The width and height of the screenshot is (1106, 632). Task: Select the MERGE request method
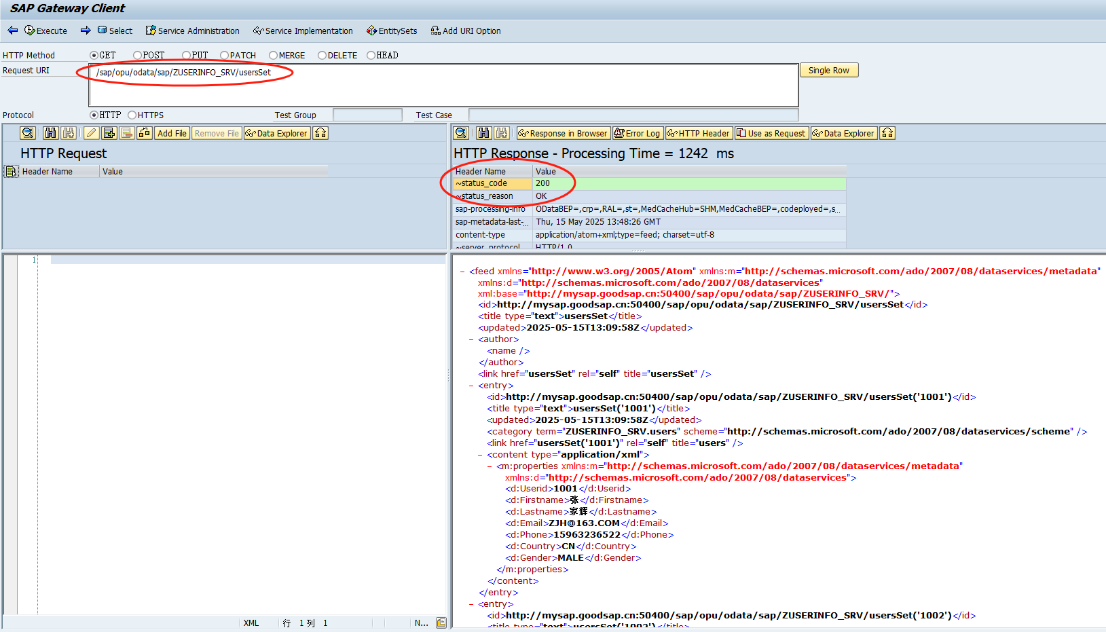coord(271,55)
